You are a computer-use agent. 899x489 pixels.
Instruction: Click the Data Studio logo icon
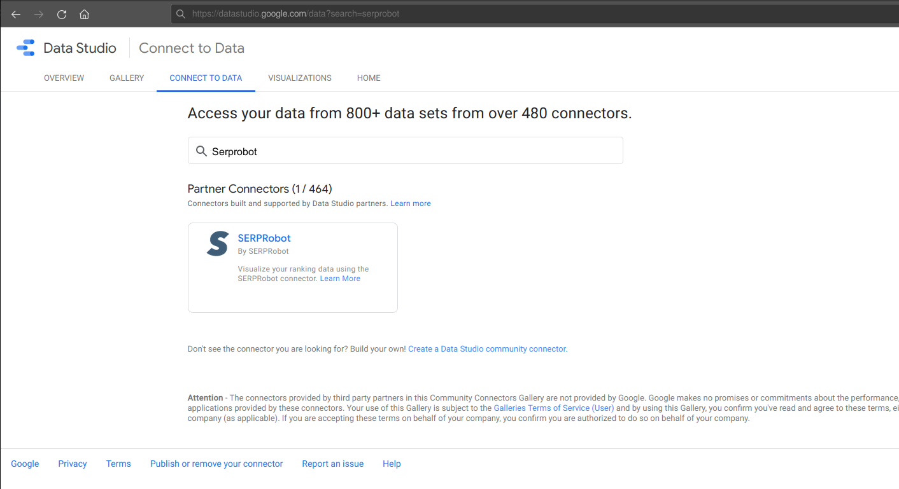pos(25,48)
